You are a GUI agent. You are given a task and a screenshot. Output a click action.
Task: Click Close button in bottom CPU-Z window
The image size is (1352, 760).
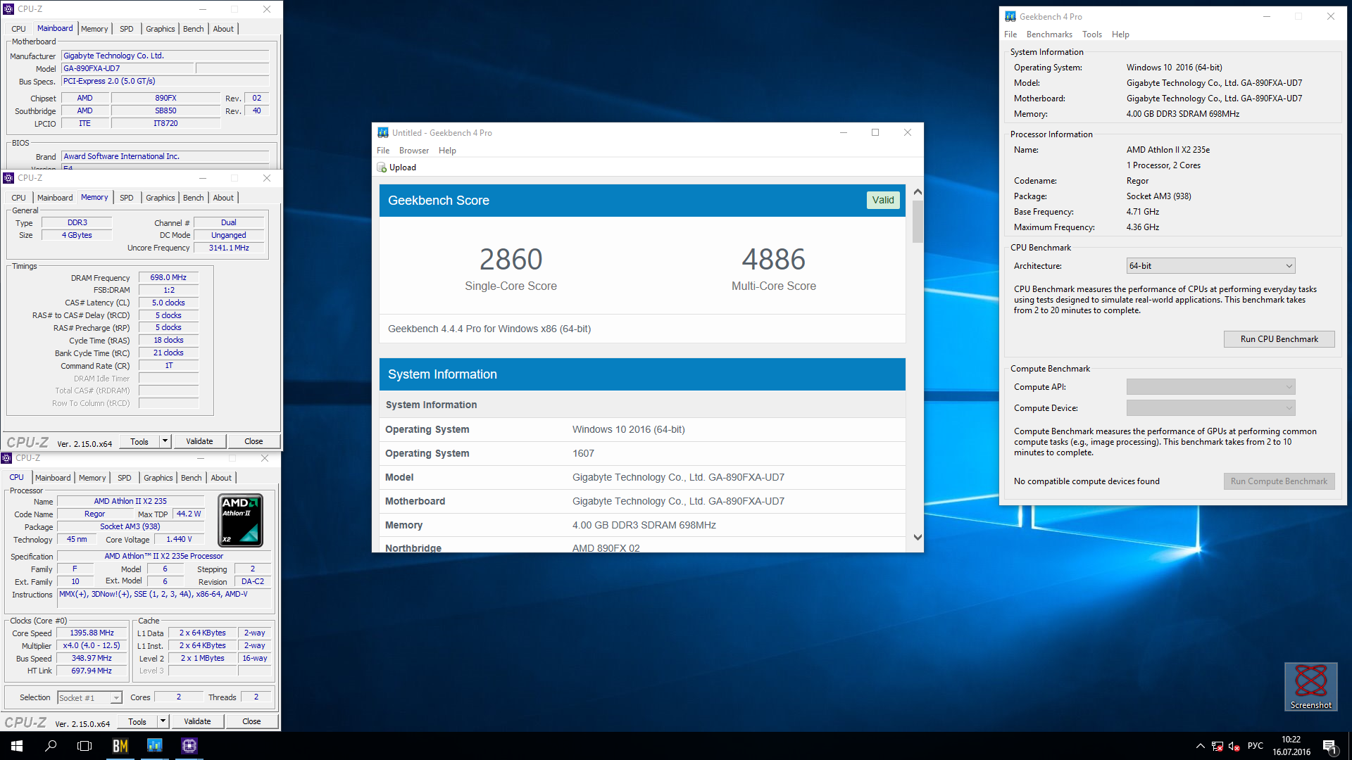[x=251, y=721]
